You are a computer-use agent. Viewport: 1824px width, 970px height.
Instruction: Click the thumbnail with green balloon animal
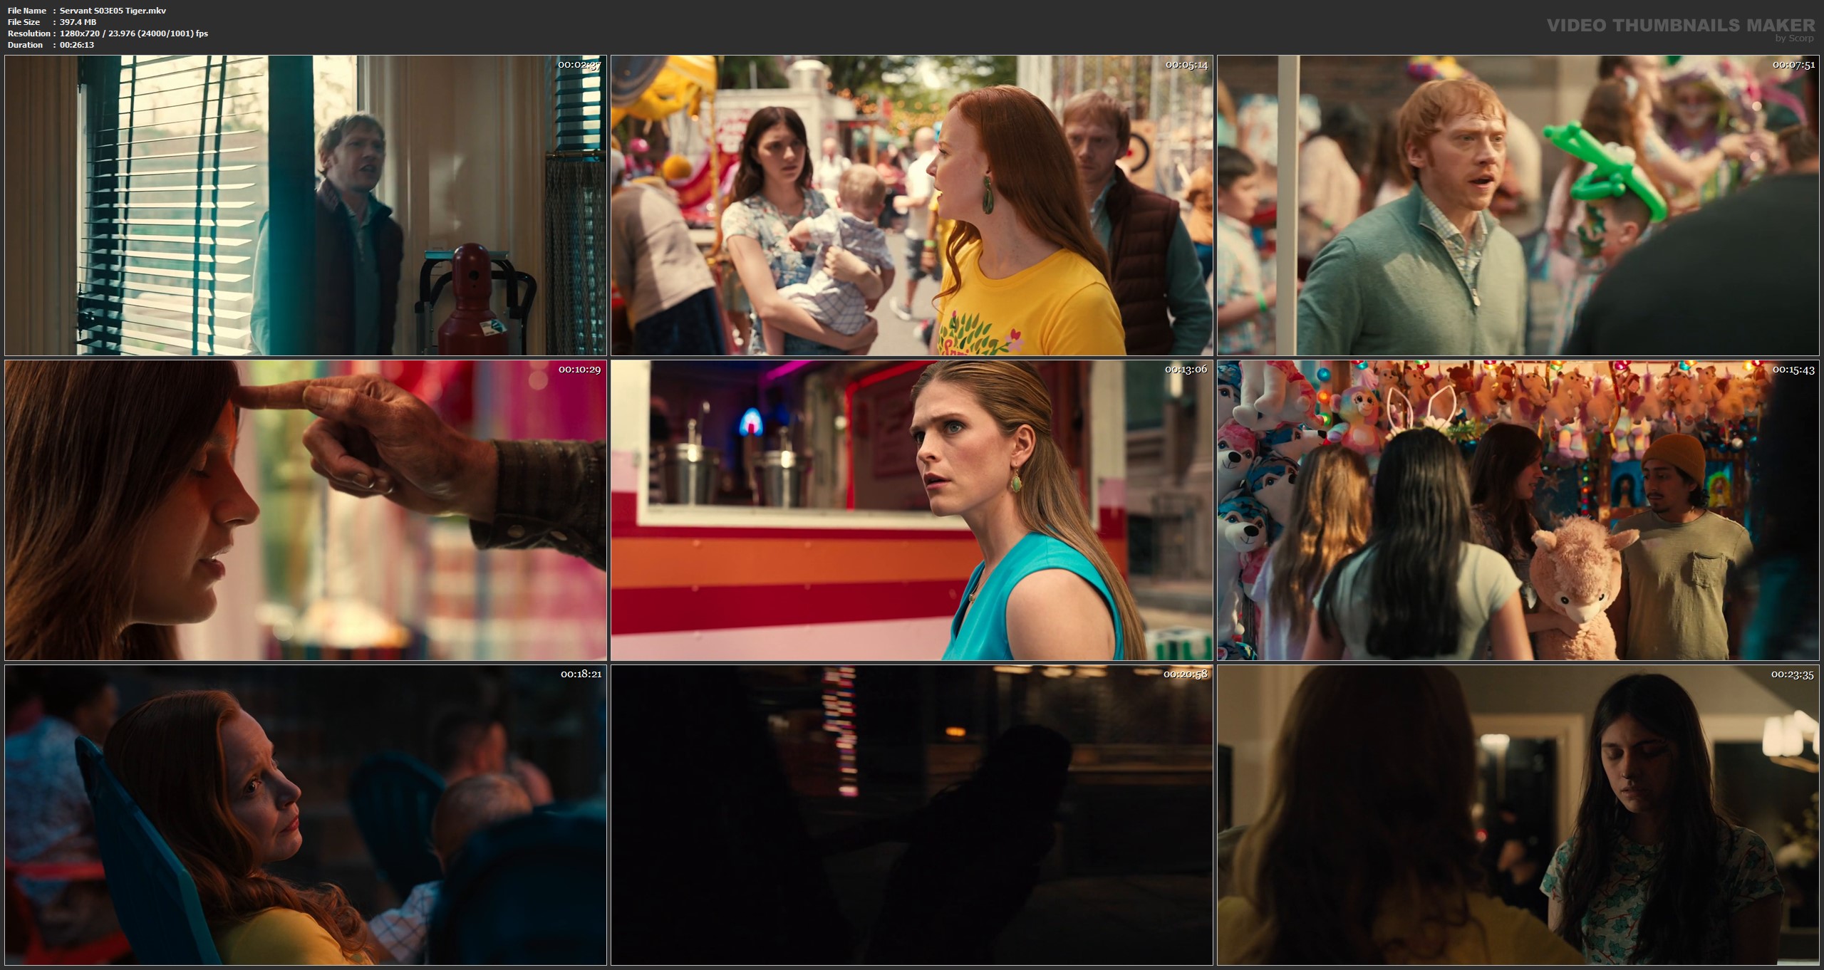click(1518, 205)
